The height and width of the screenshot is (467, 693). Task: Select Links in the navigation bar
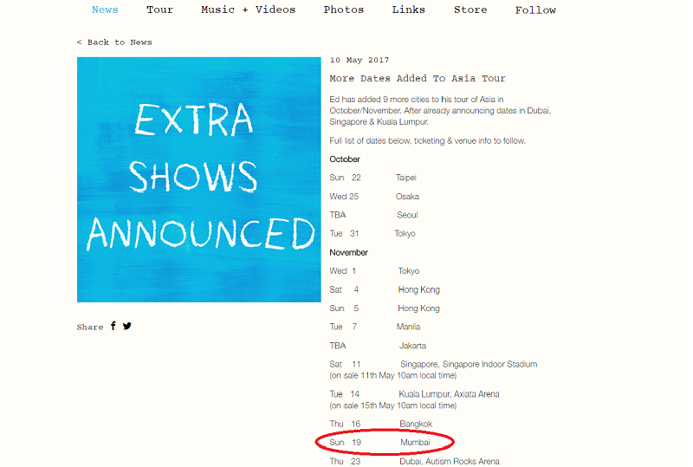click(408, 10)
